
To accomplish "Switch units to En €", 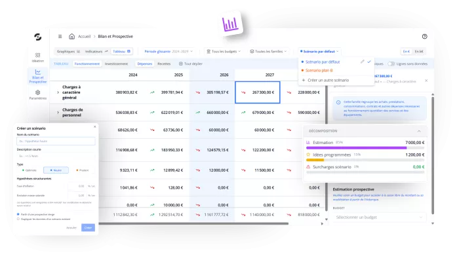I will pyautogui.click(x=406, y=52).
